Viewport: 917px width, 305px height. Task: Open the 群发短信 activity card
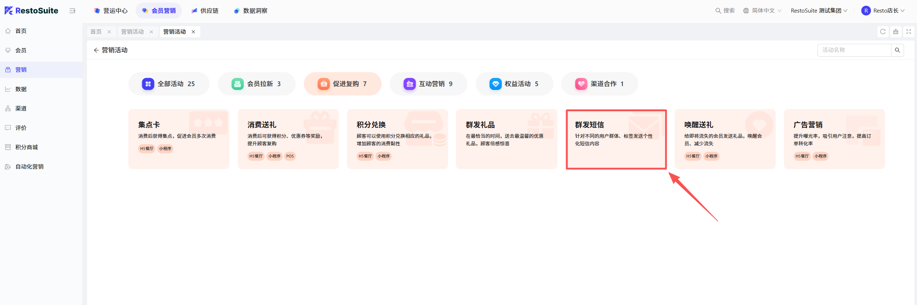[616, 139]
